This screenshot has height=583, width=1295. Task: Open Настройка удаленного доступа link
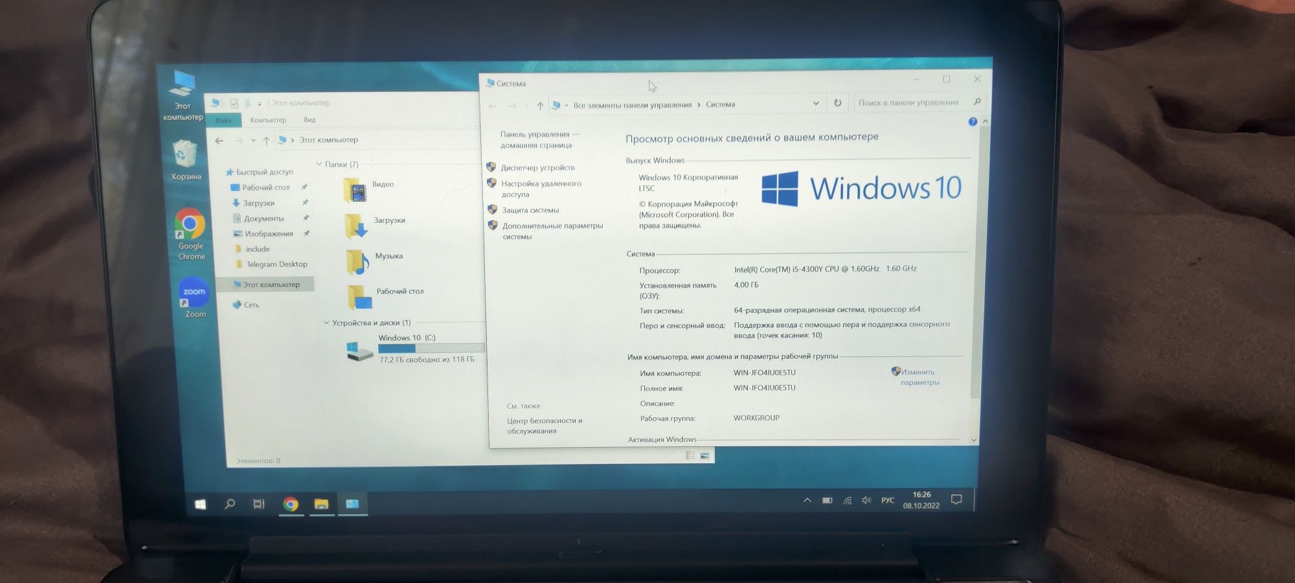(x=541, y=189)
